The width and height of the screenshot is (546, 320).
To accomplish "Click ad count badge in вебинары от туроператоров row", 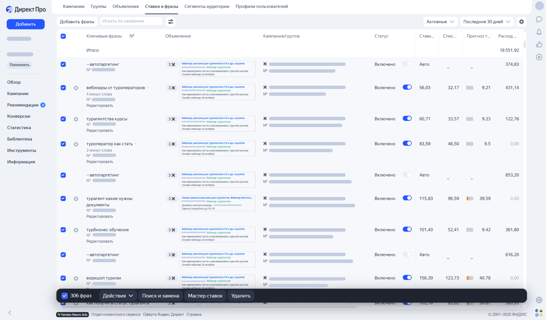I will tap(172, 88).
